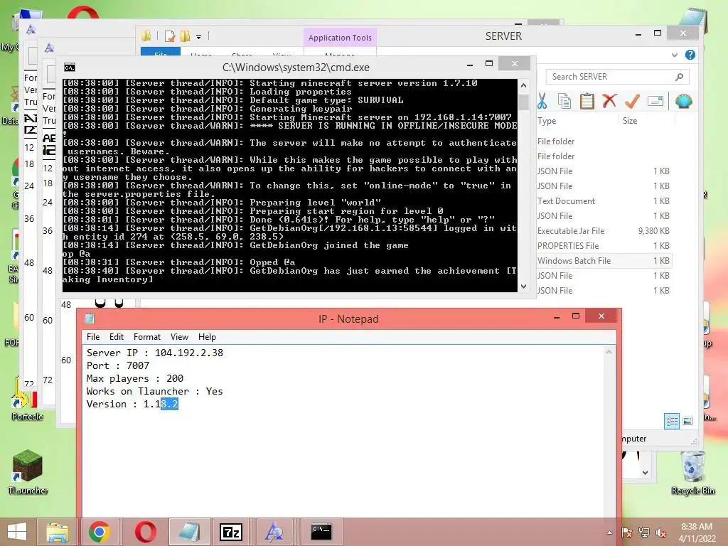Screen dimensions: 728x546
Task: Click the Action Center flag tray icon
Action: [x=627, y=533]
